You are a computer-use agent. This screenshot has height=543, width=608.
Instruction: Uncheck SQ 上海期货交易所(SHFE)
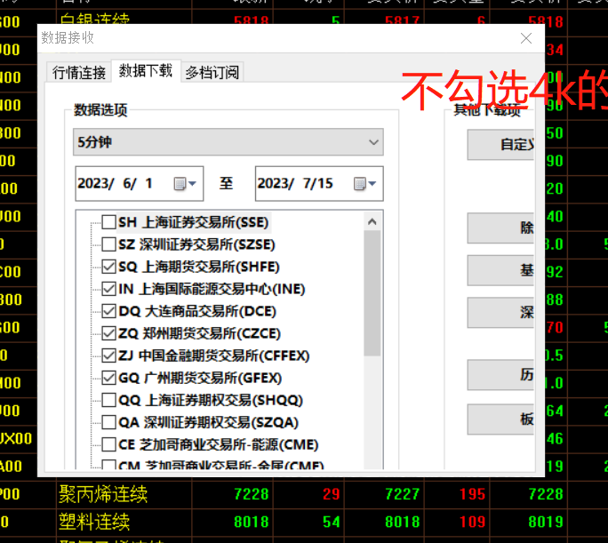[108, 267]
